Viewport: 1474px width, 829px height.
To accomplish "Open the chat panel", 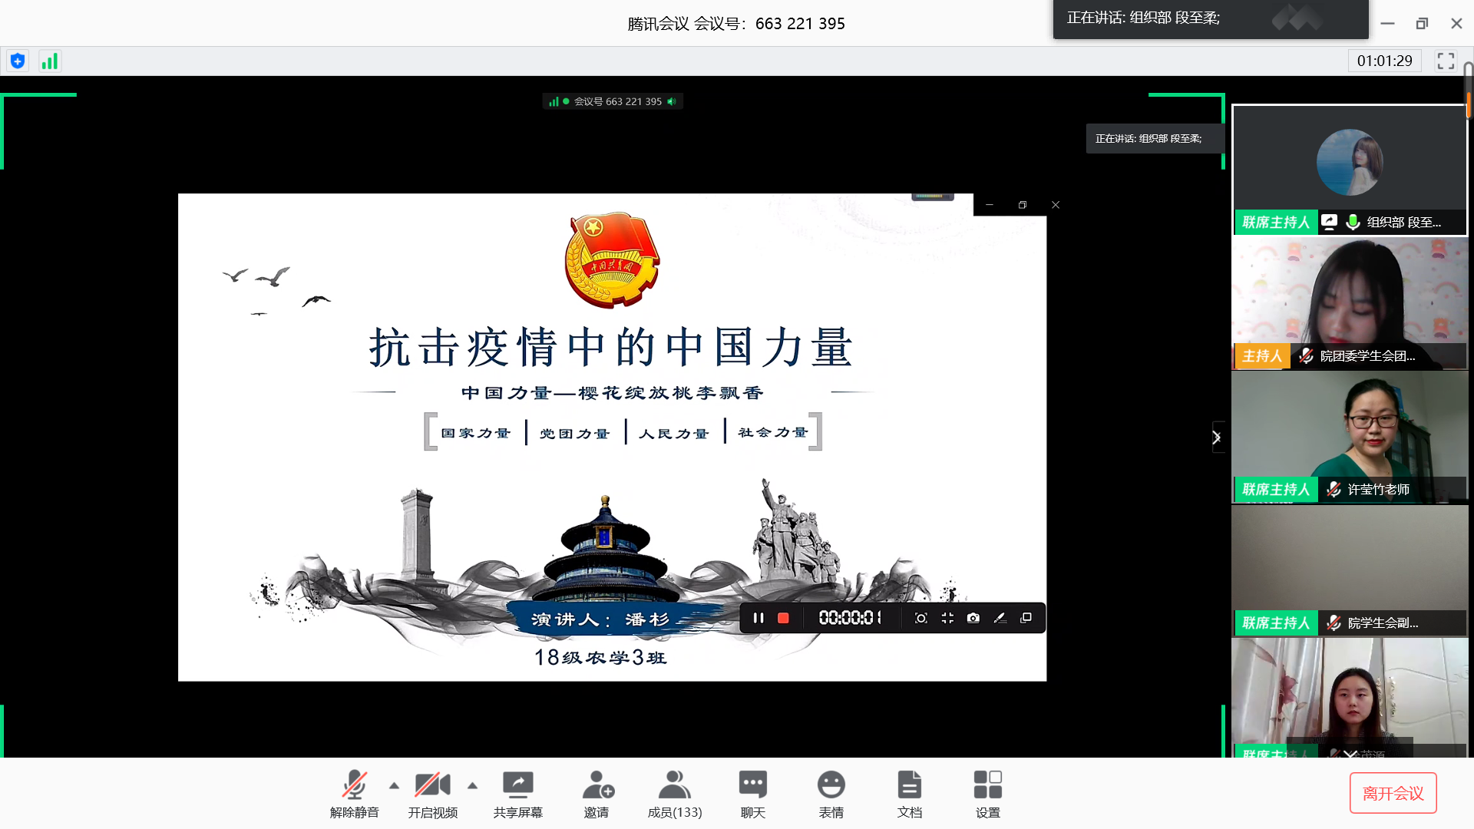I will [752, 793].
